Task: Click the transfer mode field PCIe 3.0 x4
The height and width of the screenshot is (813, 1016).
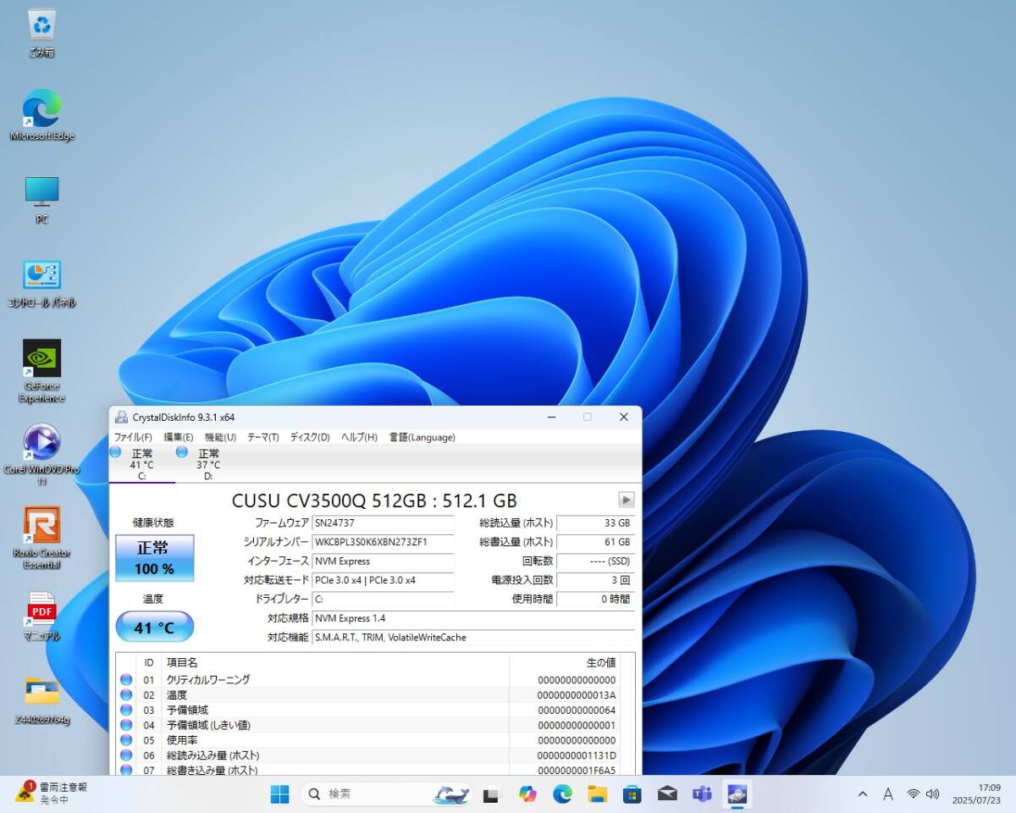Action: pos(383,580)
